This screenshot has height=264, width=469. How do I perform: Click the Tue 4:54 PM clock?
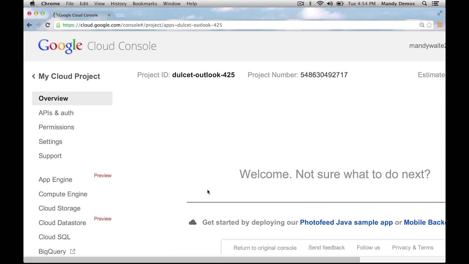click(362, 4)
